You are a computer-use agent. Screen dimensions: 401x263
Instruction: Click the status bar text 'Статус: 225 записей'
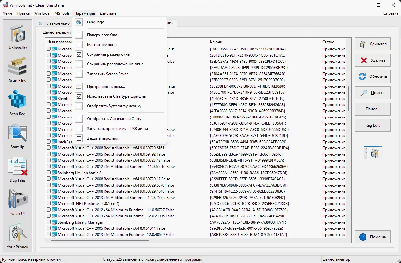click(x=152, y=259)
